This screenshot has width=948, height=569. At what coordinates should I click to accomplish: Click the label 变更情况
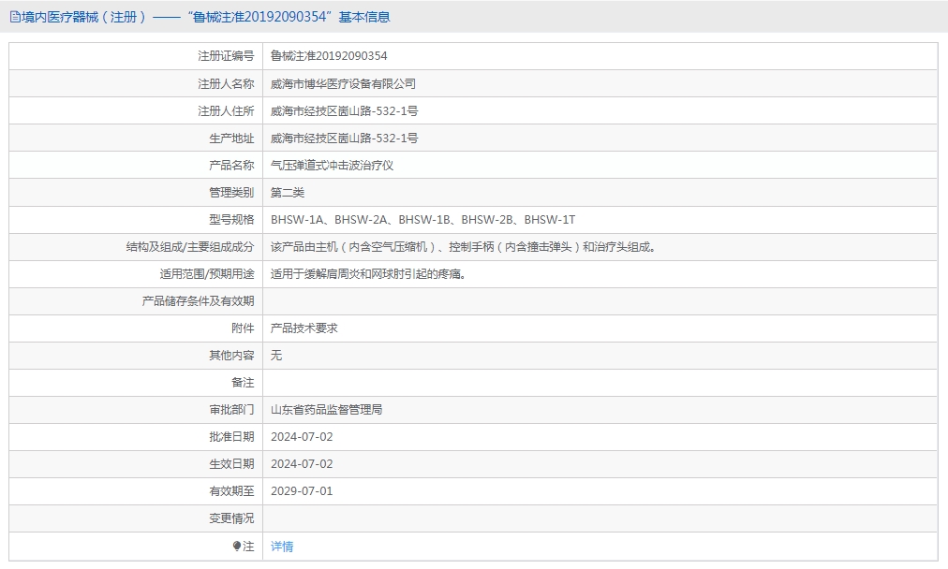click(231, 518)
